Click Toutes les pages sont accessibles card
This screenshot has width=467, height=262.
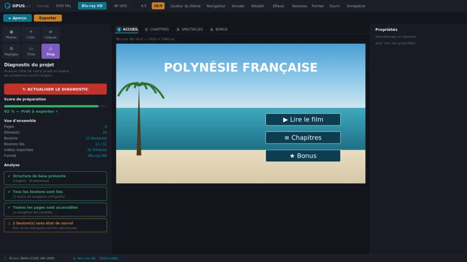tap(55, 210)
